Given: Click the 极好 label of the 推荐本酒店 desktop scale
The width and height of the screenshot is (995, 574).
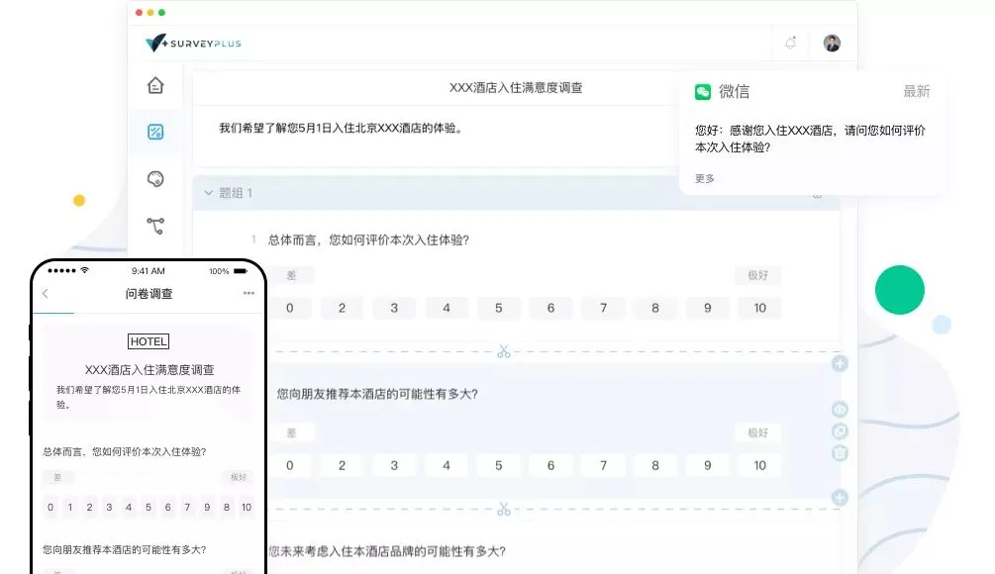Looking at the screenshot, I should (x=758, y=432).
